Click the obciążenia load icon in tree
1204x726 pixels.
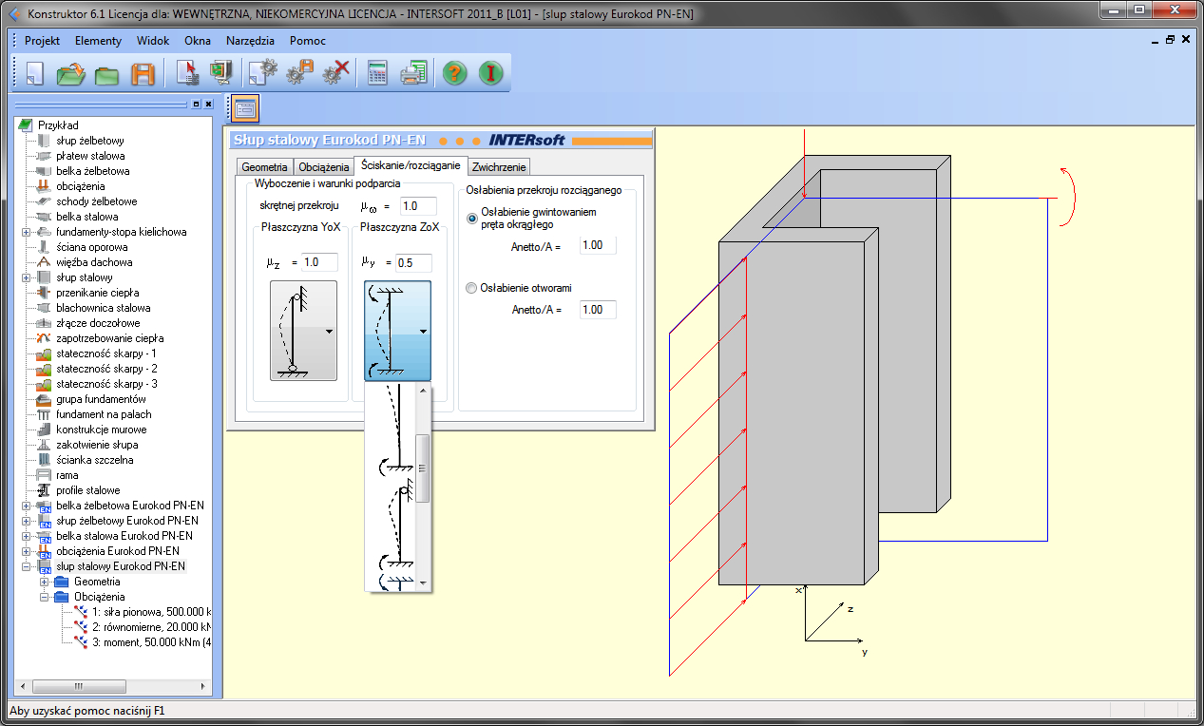point(43,186)
